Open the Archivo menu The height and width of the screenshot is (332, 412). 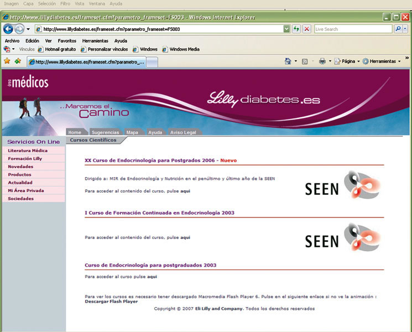12,41
